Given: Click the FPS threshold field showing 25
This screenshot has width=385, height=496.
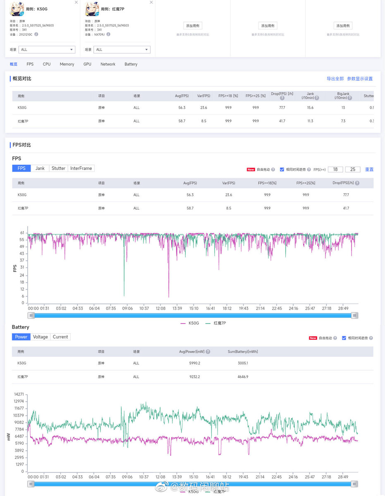Looking at the screenshot, I should point(353,169).
